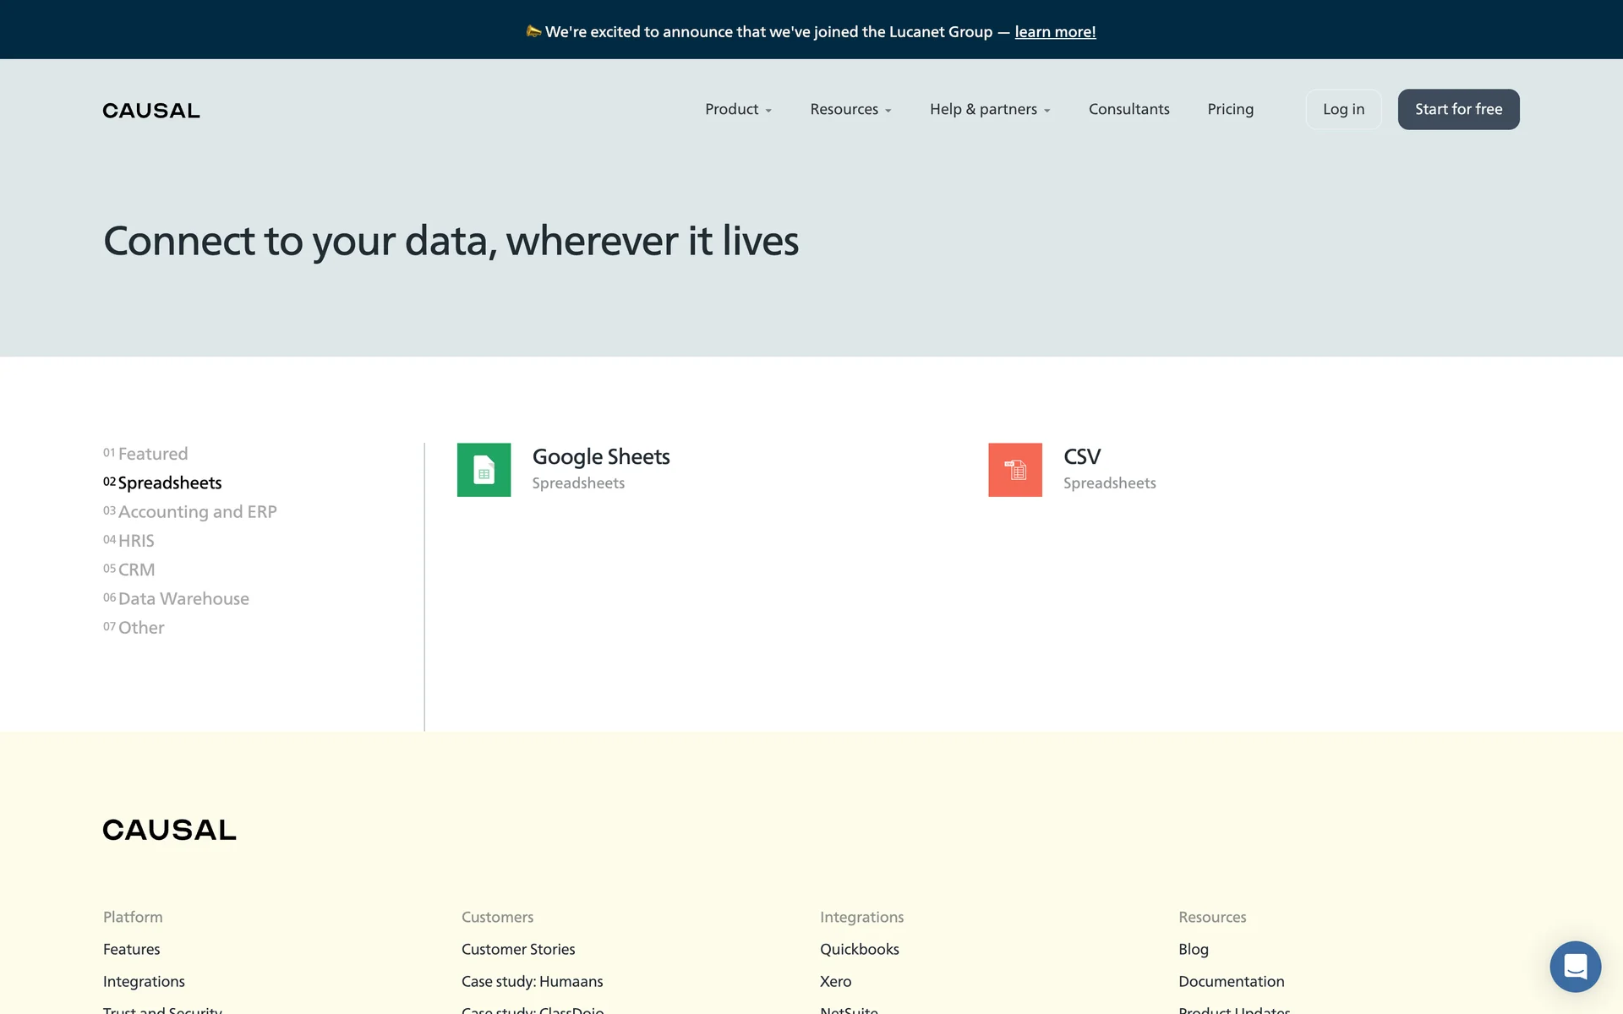Switch to the HRIS category
This screenshot has height=1014, width=1623.
135,541
